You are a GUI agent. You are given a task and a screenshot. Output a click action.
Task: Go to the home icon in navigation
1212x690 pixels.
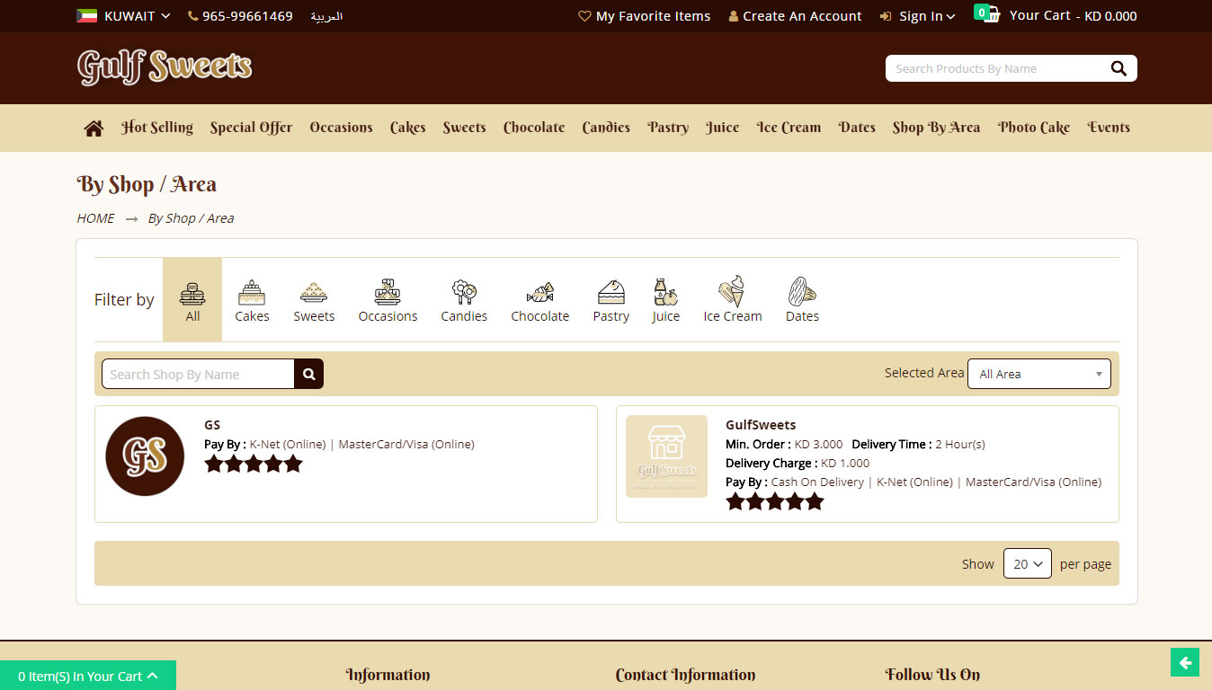[x=94, y=128]
